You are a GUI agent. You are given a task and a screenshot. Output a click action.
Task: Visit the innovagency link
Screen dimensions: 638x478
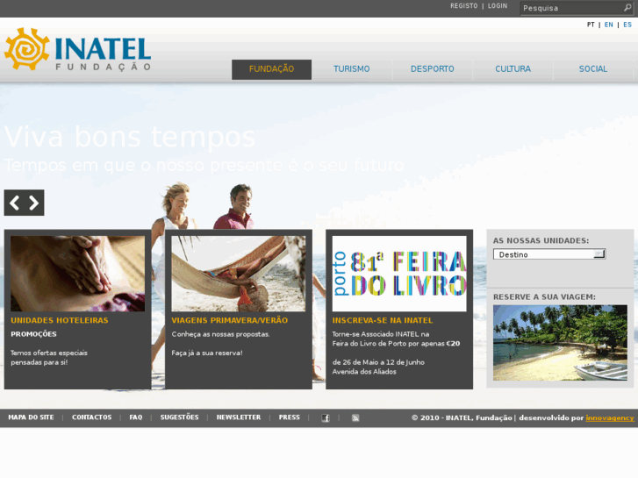pos(610,417)
